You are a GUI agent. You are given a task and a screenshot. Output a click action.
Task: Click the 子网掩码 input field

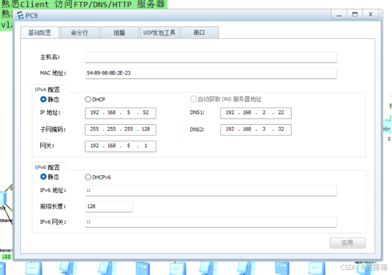coord(120,130)
